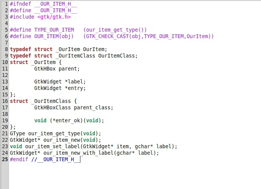This screenshot has height=189, width=261.
Task: Click '_OurItem' struct name on line 10
Action: (43, 62)
